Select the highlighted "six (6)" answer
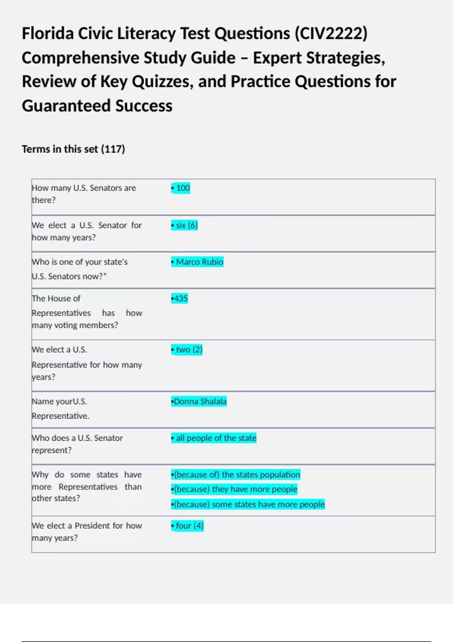Image resolution: width=453 pixels, height=642 pixels. coord(185,225)
